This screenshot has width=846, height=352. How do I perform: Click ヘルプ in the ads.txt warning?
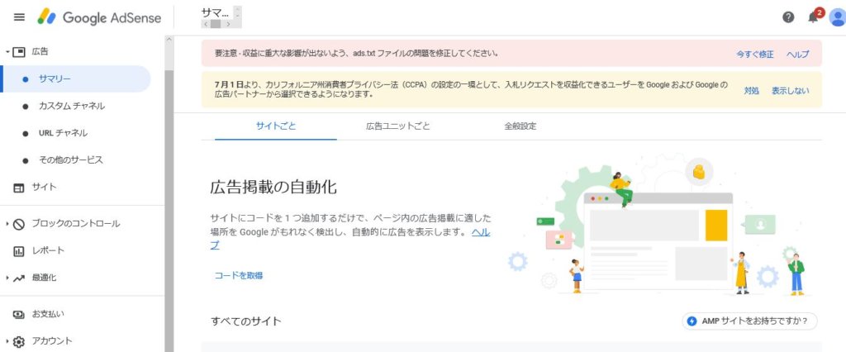click(x=797, y=54)
